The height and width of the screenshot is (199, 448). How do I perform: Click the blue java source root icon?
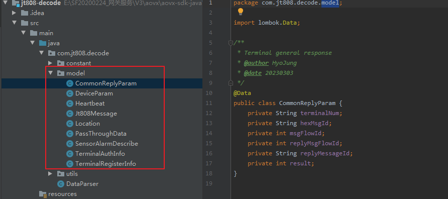coord(43,43)
